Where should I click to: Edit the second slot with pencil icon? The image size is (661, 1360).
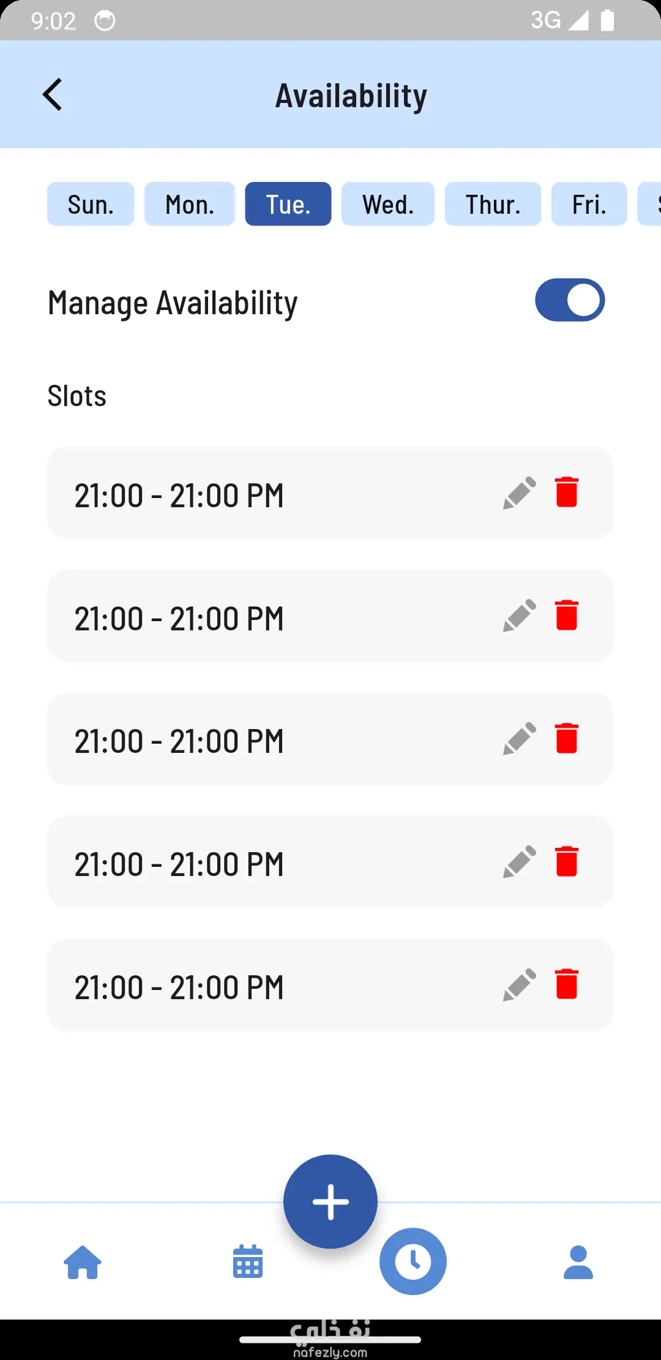[x=519, y=616]
